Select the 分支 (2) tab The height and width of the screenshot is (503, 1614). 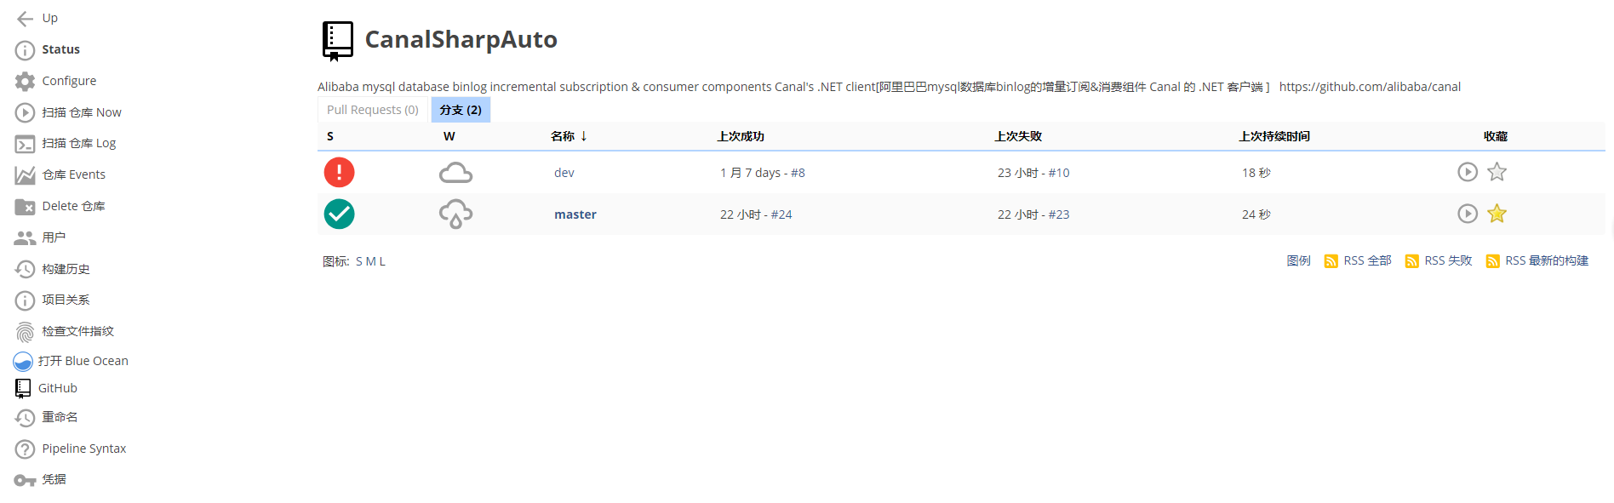tap(461, 110)
